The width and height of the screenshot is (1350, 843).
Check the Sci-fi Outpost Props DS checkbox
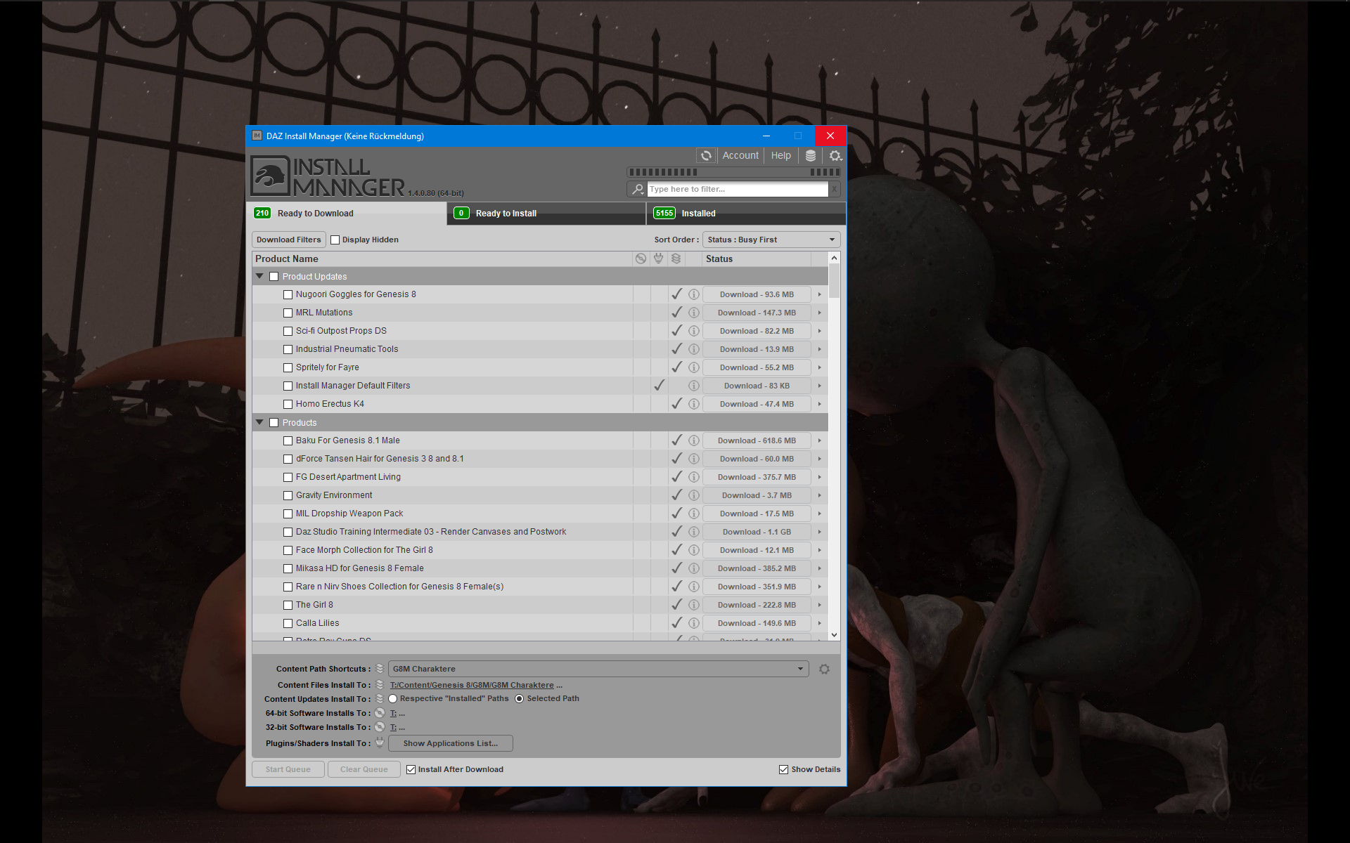(288, 331)
